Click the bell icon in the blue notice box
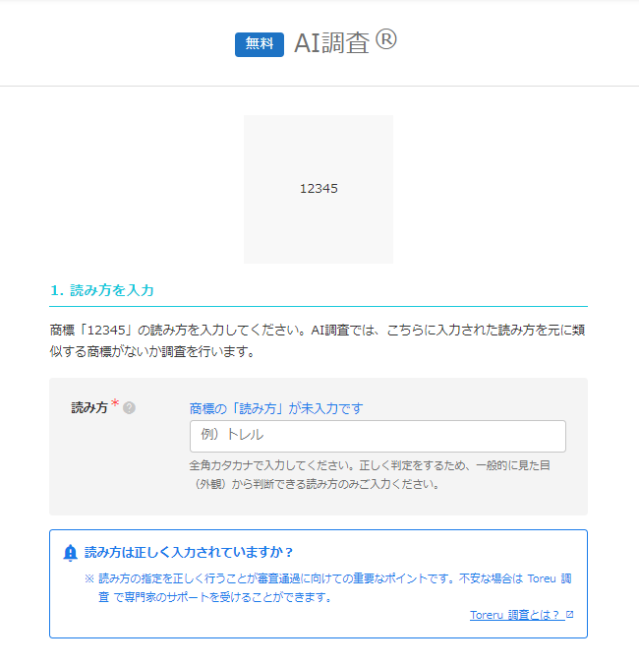Screen dimensions: 639x667 [x=70, y=553]
